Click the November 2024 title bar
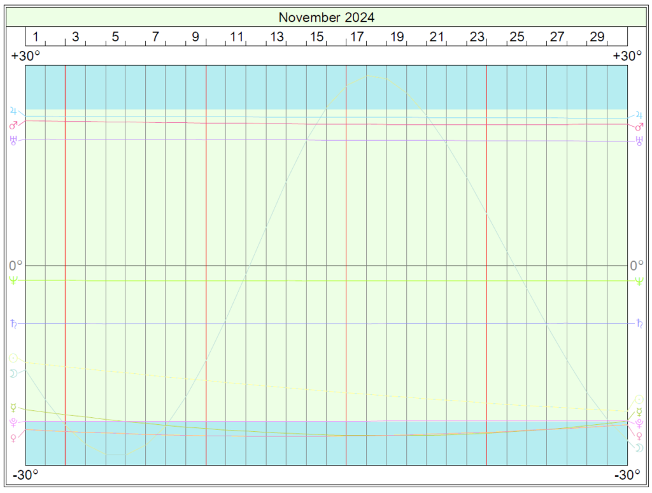The height and width of the screenshot is (493, 652). [326, 17]
